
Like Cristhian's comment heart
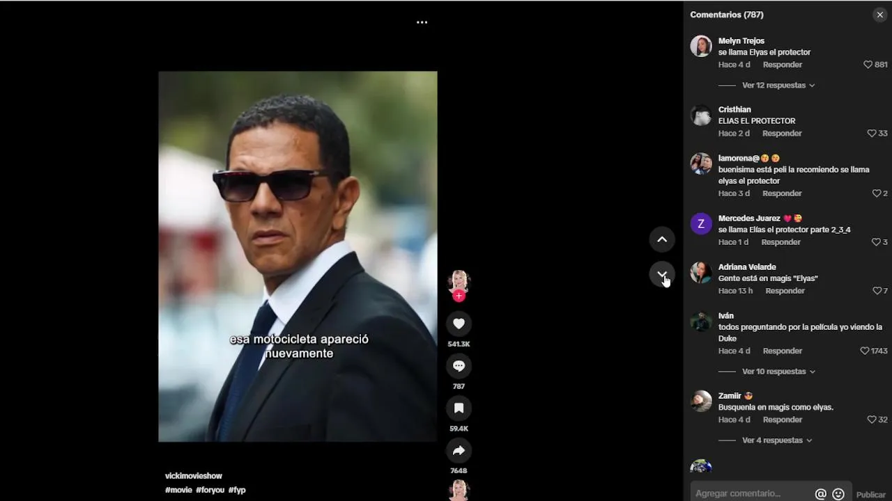click(871, 134)
